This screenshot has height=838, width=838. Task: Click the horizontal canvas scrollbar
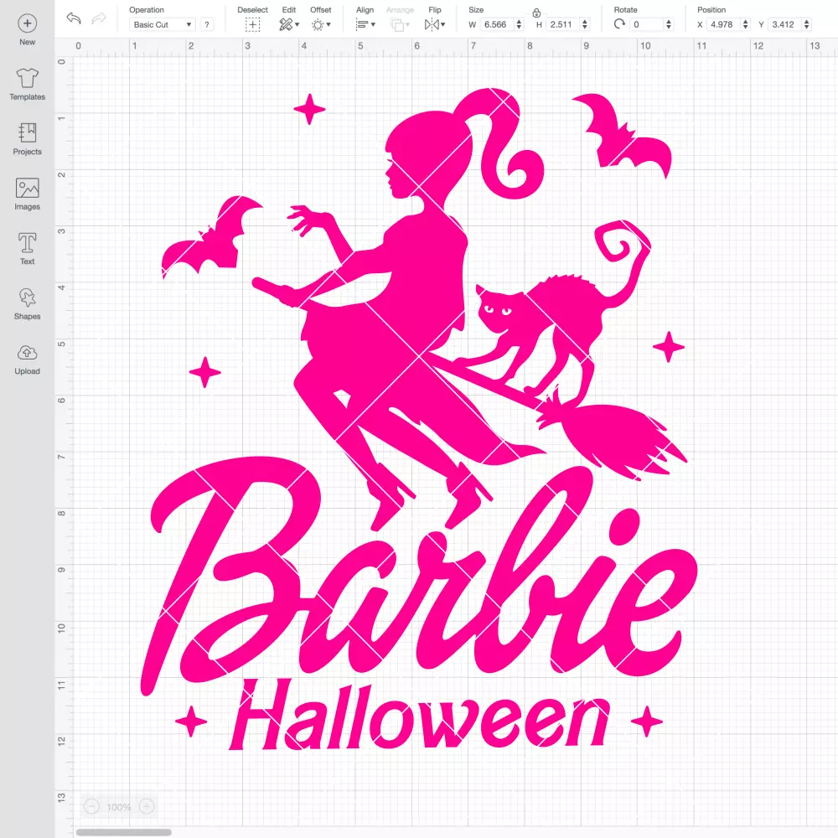(123, 832)
